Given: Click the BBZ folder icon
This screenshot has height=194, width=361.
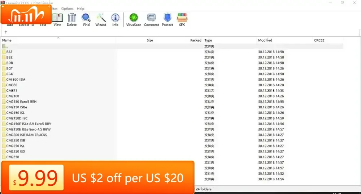Looking at the screenshot, I should coord(4,57).
